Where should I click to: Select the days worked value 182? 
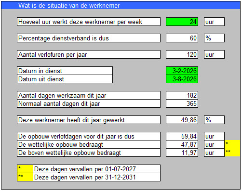tap(182, 95)
